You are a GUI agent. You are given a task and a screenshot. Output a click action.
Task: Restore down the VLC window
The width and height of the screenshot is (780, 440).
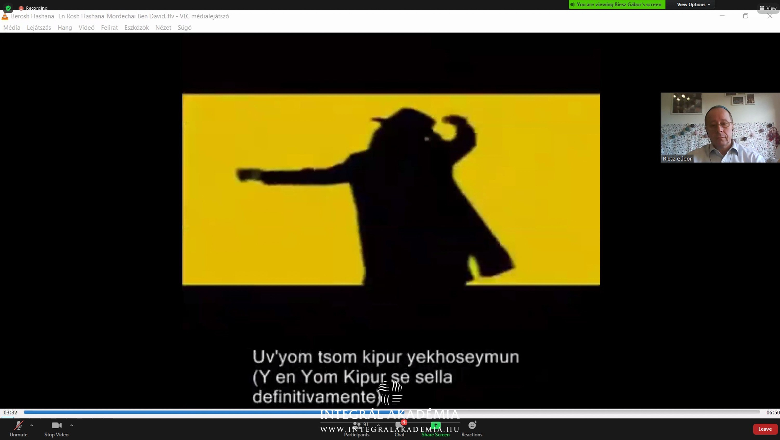point(745,16)
